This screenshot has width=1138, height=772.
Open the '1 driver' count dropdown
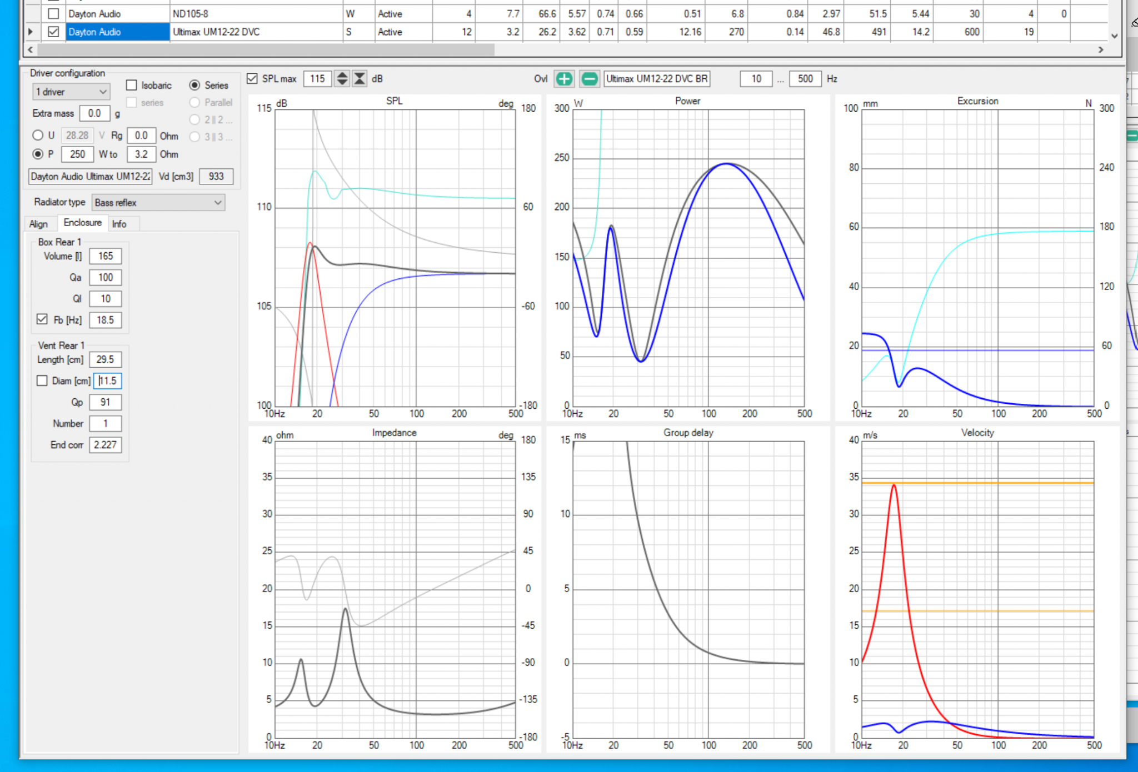(x=71, y=92)
